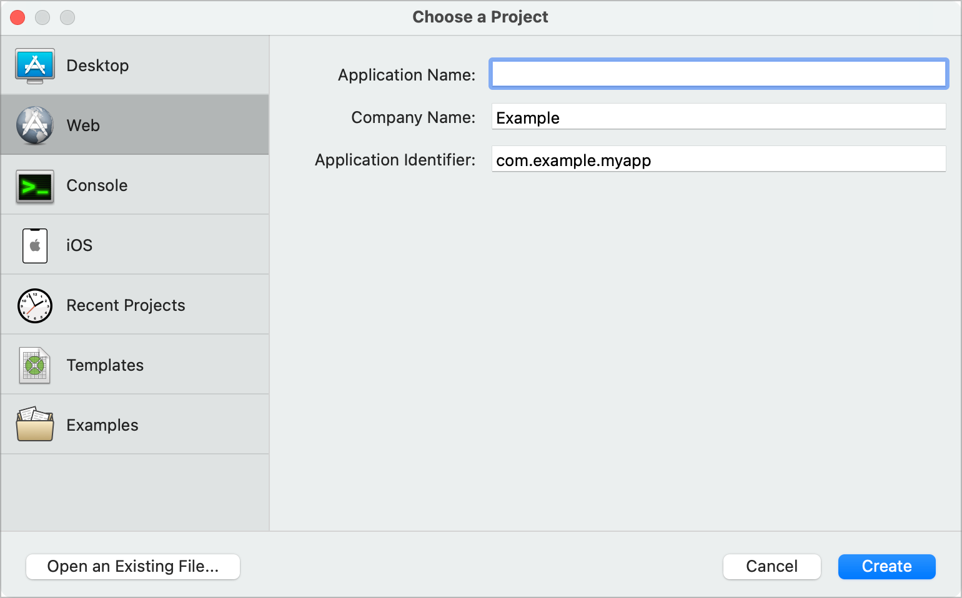Pick the Console terminal icon
The width and height of the screenshot is (962, 598).
pos(35,185)
